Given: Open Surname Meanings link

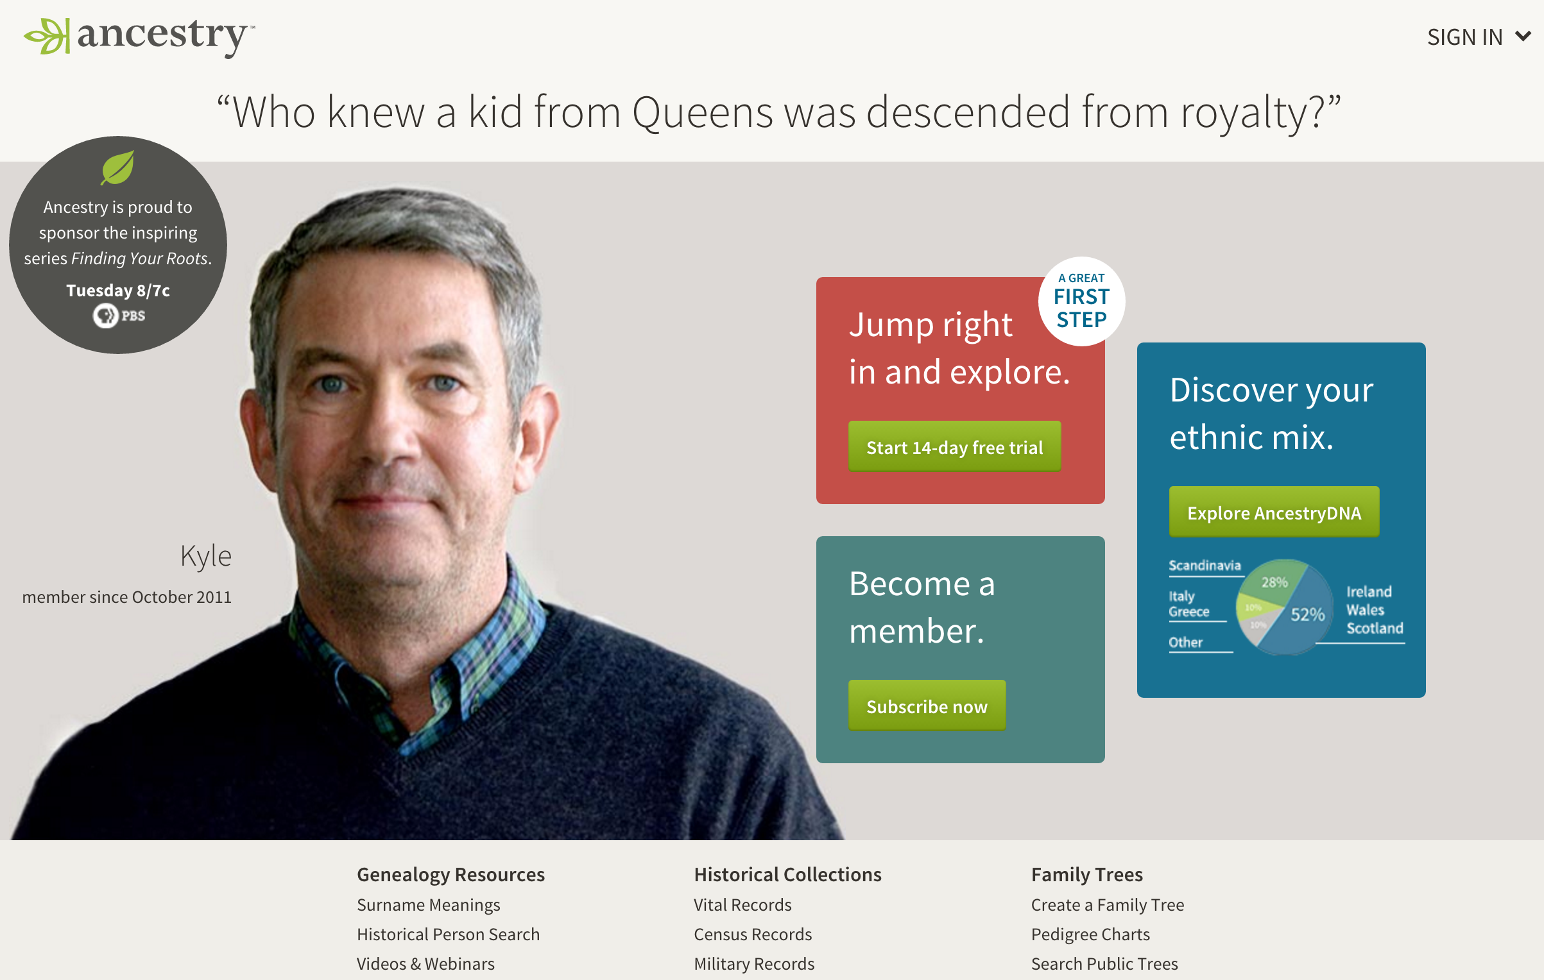Looking at the screenshot, I should 428,904.
